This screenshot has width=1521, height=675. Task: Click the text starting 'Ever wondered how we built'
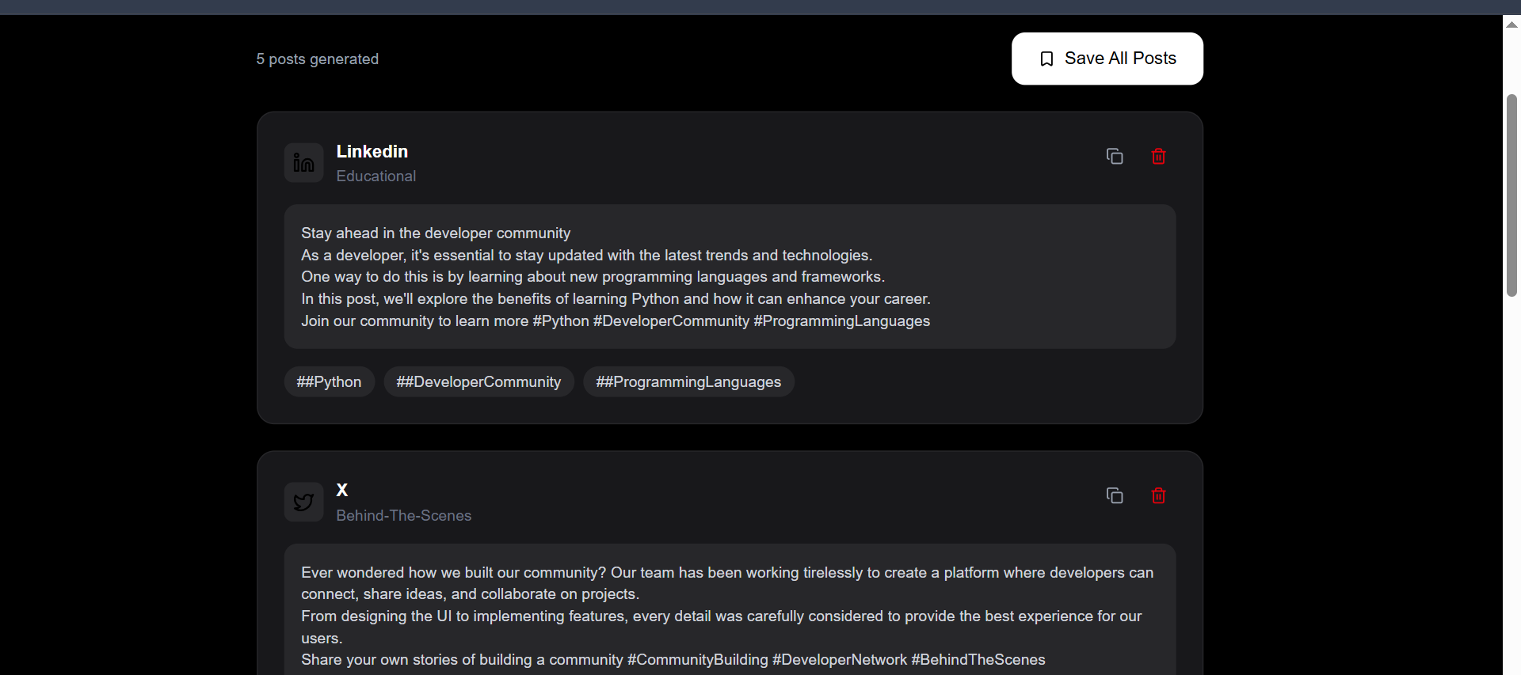coord(727,583)
